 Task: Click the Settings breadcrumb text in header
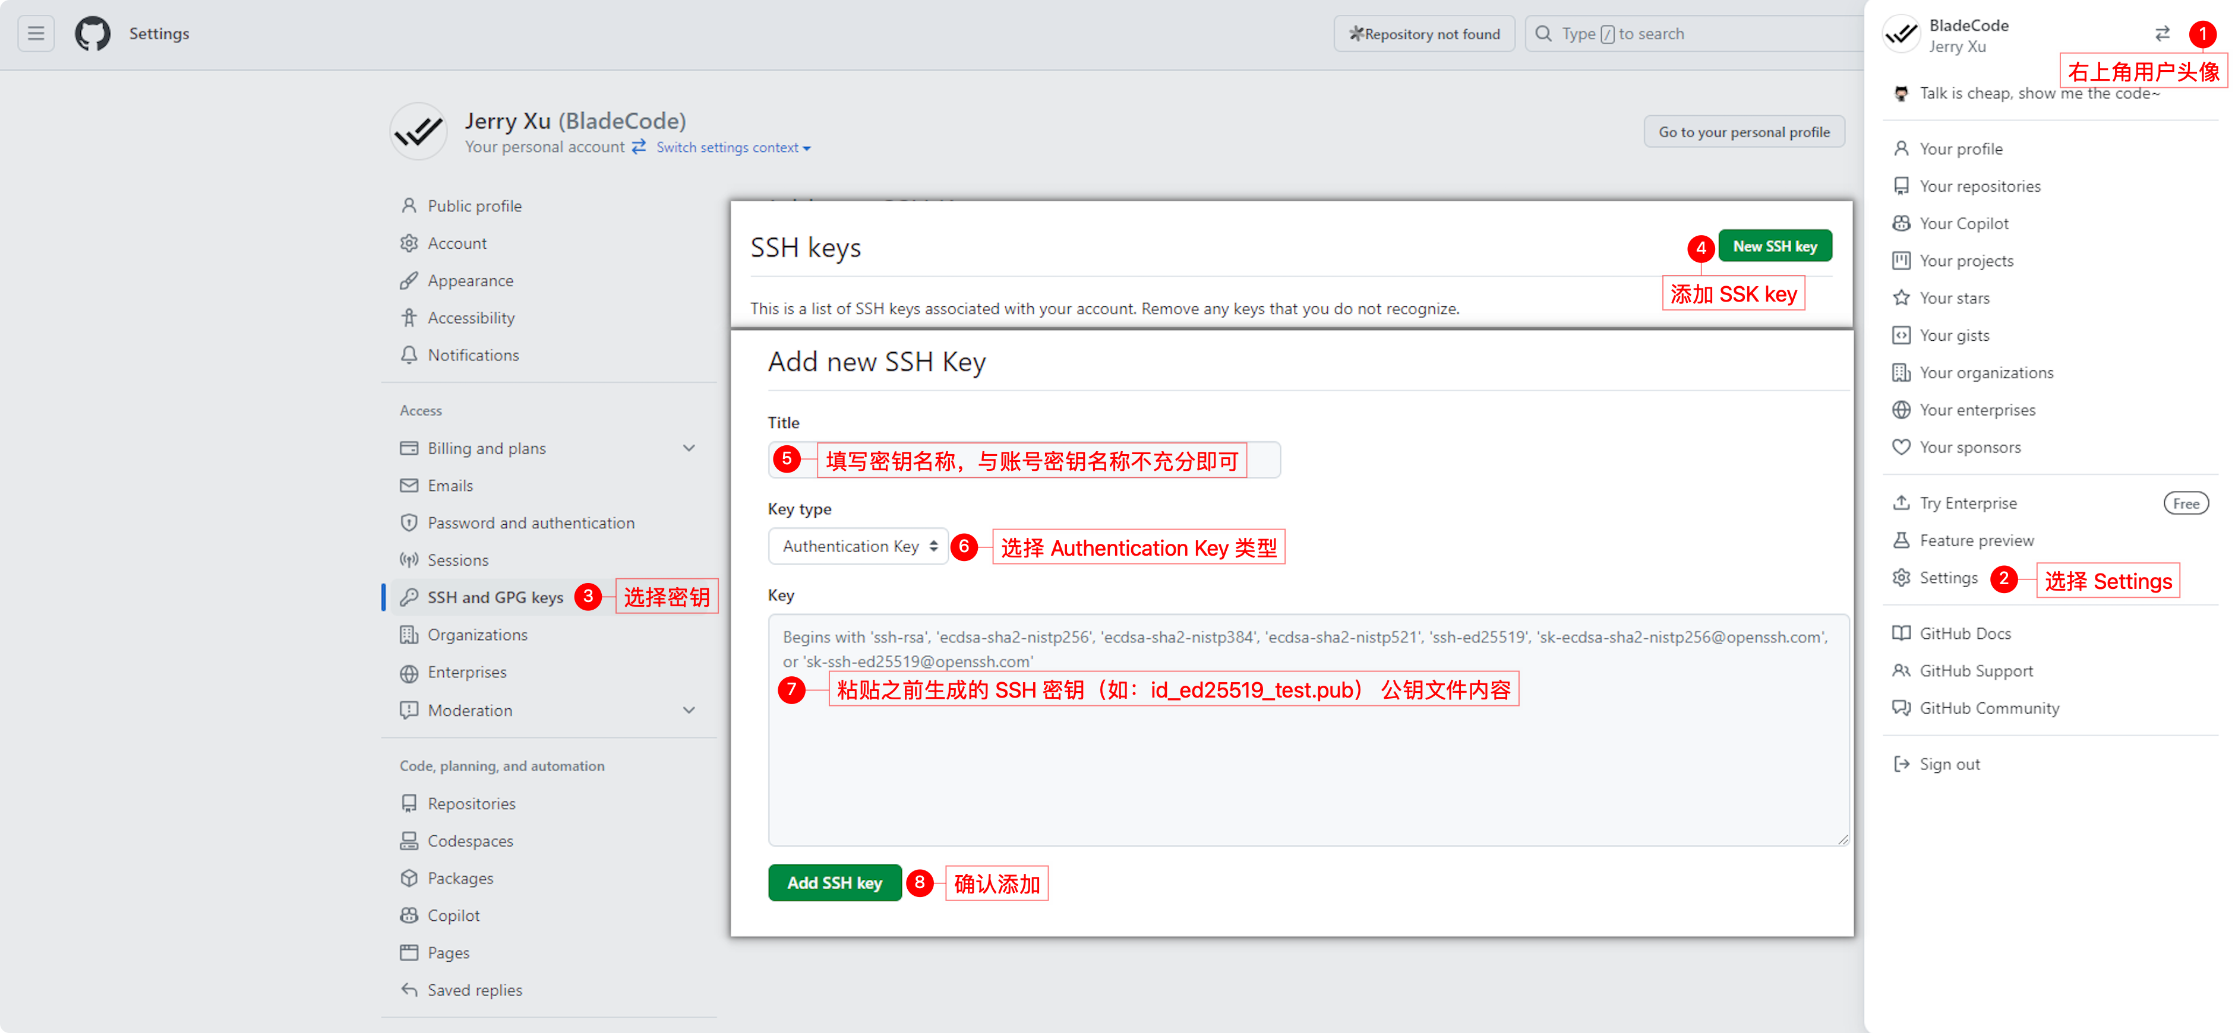159,34
